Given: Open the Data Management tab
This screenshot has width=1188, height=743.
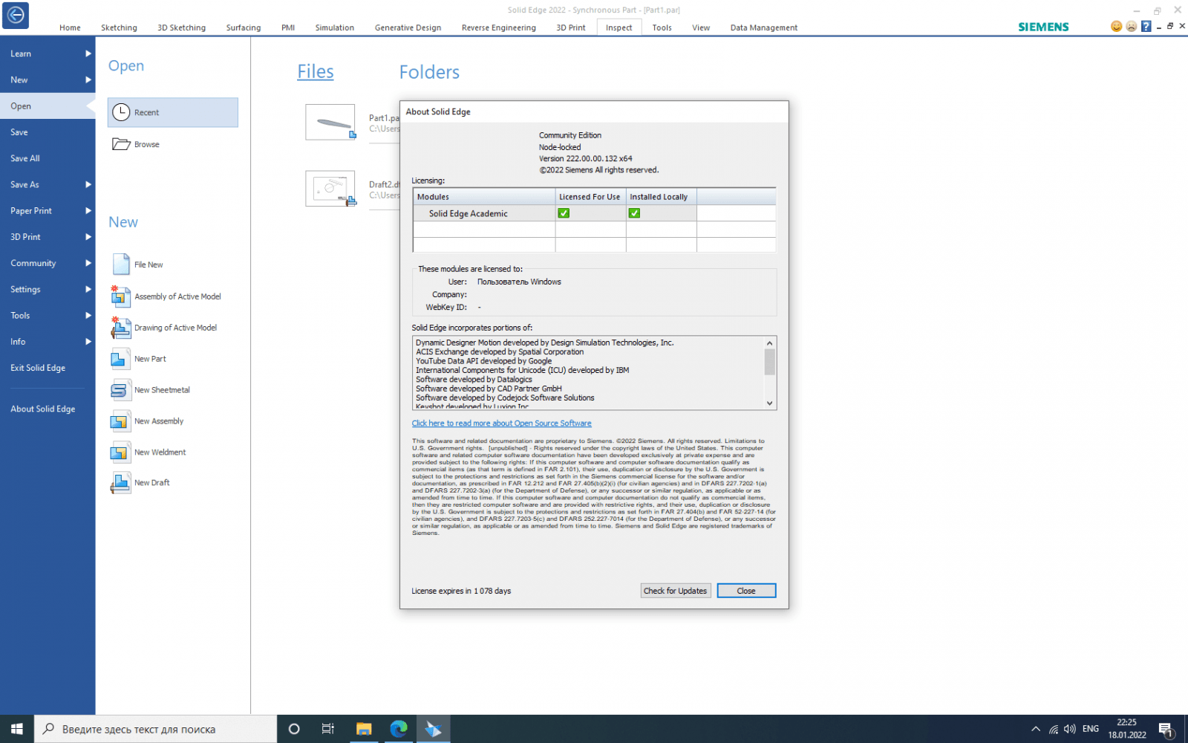Looking at the screenshot, I should 763,27.
